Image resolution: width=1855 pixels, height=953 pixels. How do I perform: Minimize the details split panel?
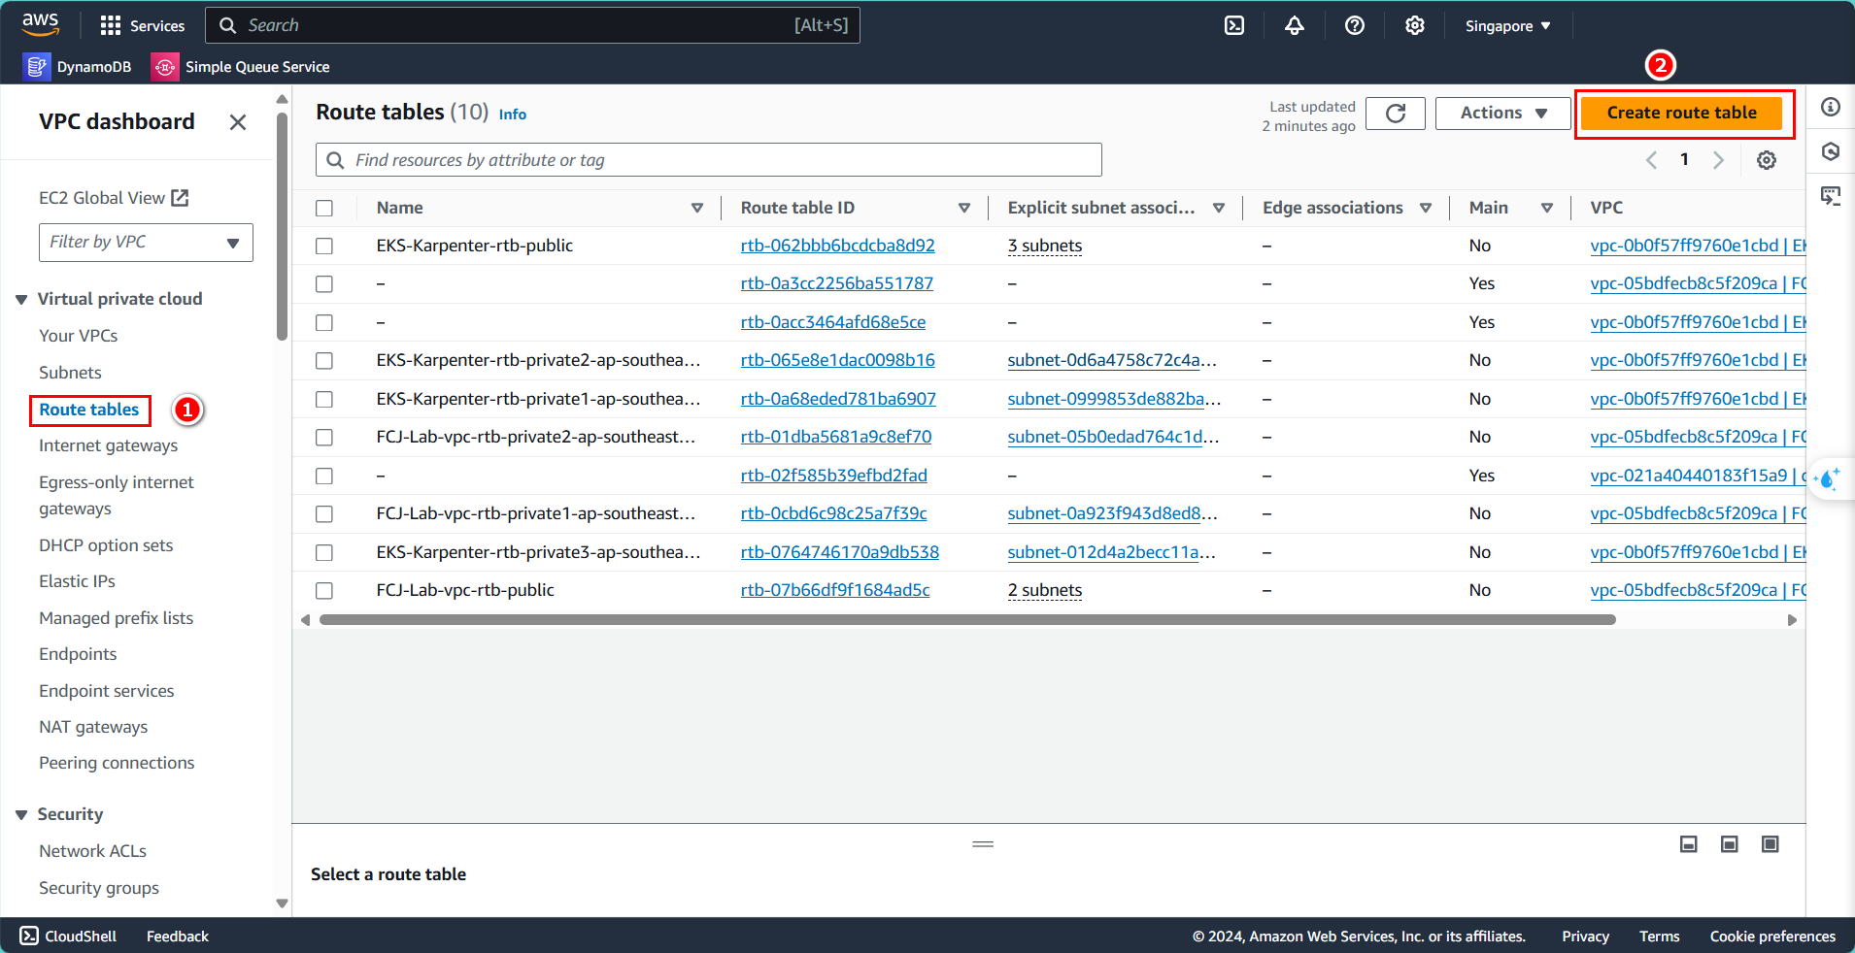[1689, 844]
